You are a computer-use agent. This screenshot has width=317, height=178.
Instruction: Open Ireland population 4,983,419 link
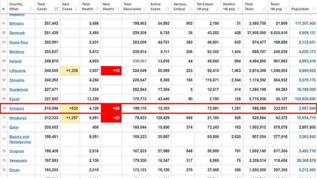[307, 61]
